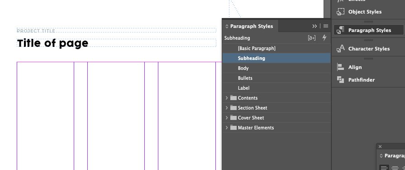Image resolution: width=405 pixels, height=170 pixels.
Task: Expand the Contents style folder
Action: click(227, 98)
